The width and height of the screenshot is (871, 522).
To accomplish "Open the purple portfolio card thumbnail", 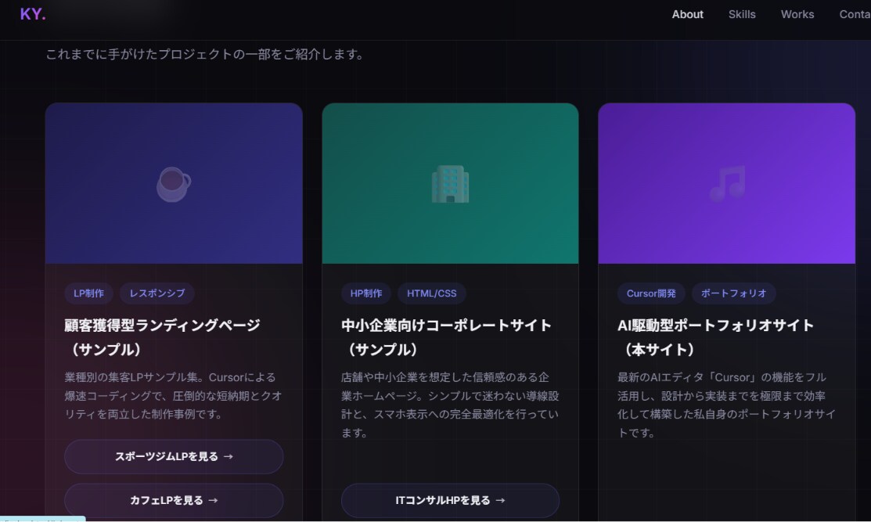I will click(x=726, y=183).
